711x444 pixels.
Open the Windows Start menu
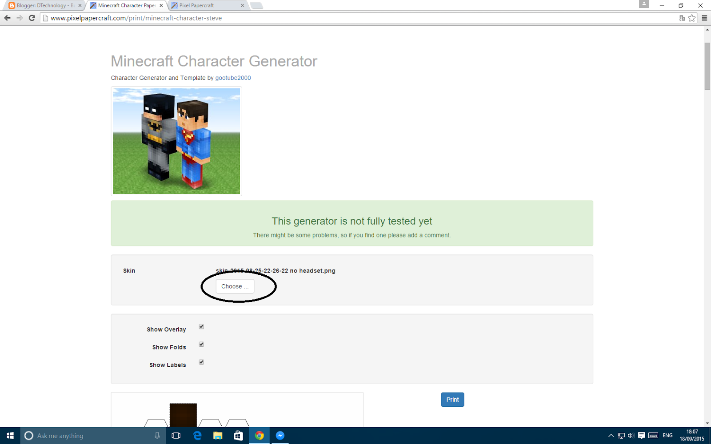click(10, 436)
